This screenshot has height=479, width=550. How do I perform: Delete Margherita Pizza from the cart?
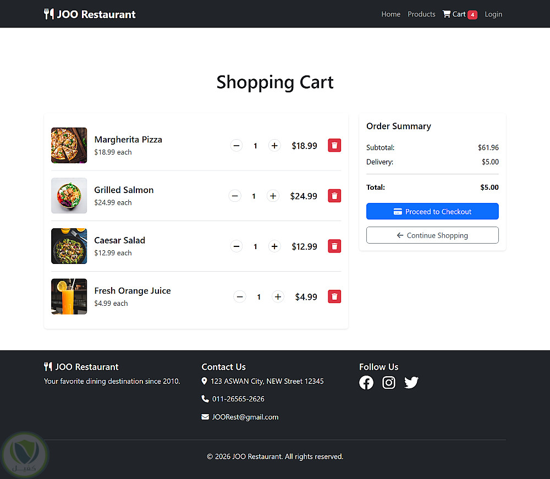(334, 145)
